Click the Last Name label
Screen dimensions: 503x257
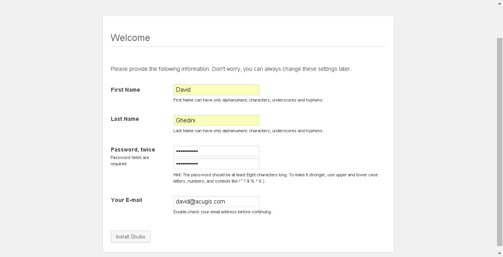pyautogui.click(x=125, y=119)
